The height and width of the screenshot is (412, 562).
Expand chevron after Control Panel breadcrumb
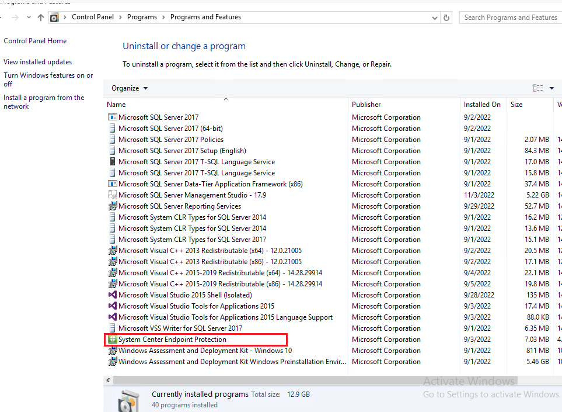[x=120, y=17]
